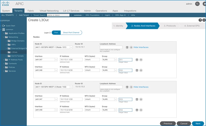The height and width of the screenshot is (126, 206).
Task: Go to wizard step 3. Protocols
Action: point(170,26)
